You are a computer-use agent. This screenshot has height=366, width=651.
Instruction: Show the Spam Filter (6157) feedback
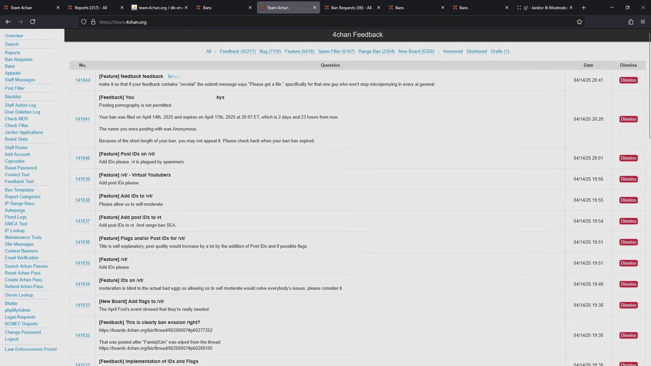336,52
